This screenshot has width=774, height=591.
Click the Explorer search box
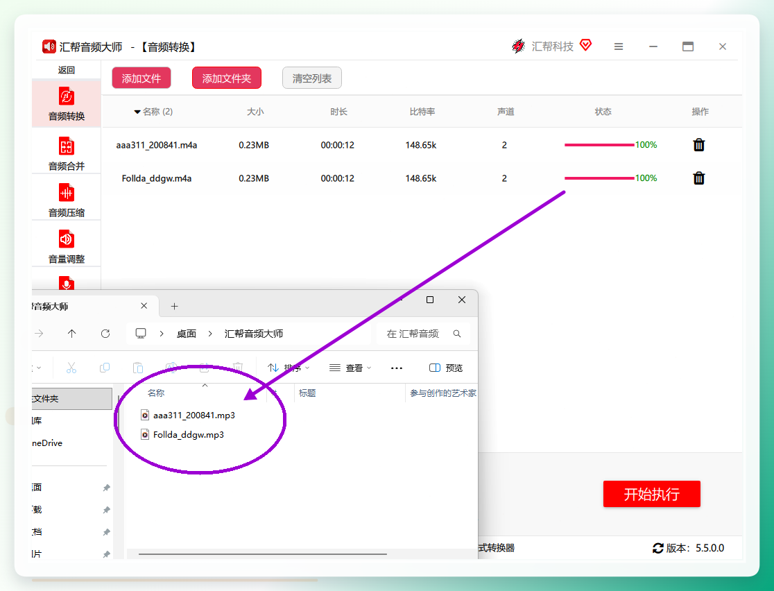point(424,334)
